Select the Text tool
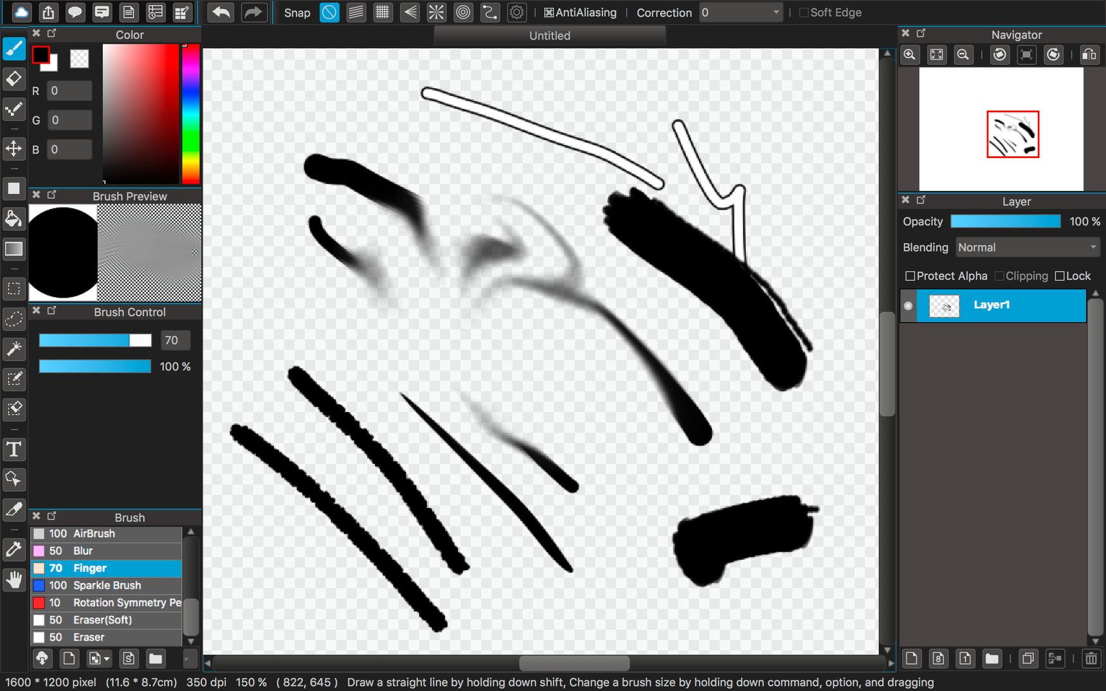The image size is (1106, 691). point(14,449)
